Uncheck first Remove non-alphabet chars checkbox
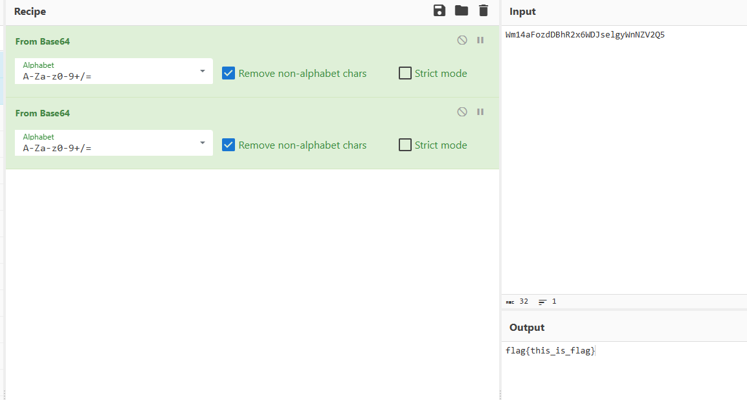The image size is (747, 400). pyautogui.click(x=229, y=73)
